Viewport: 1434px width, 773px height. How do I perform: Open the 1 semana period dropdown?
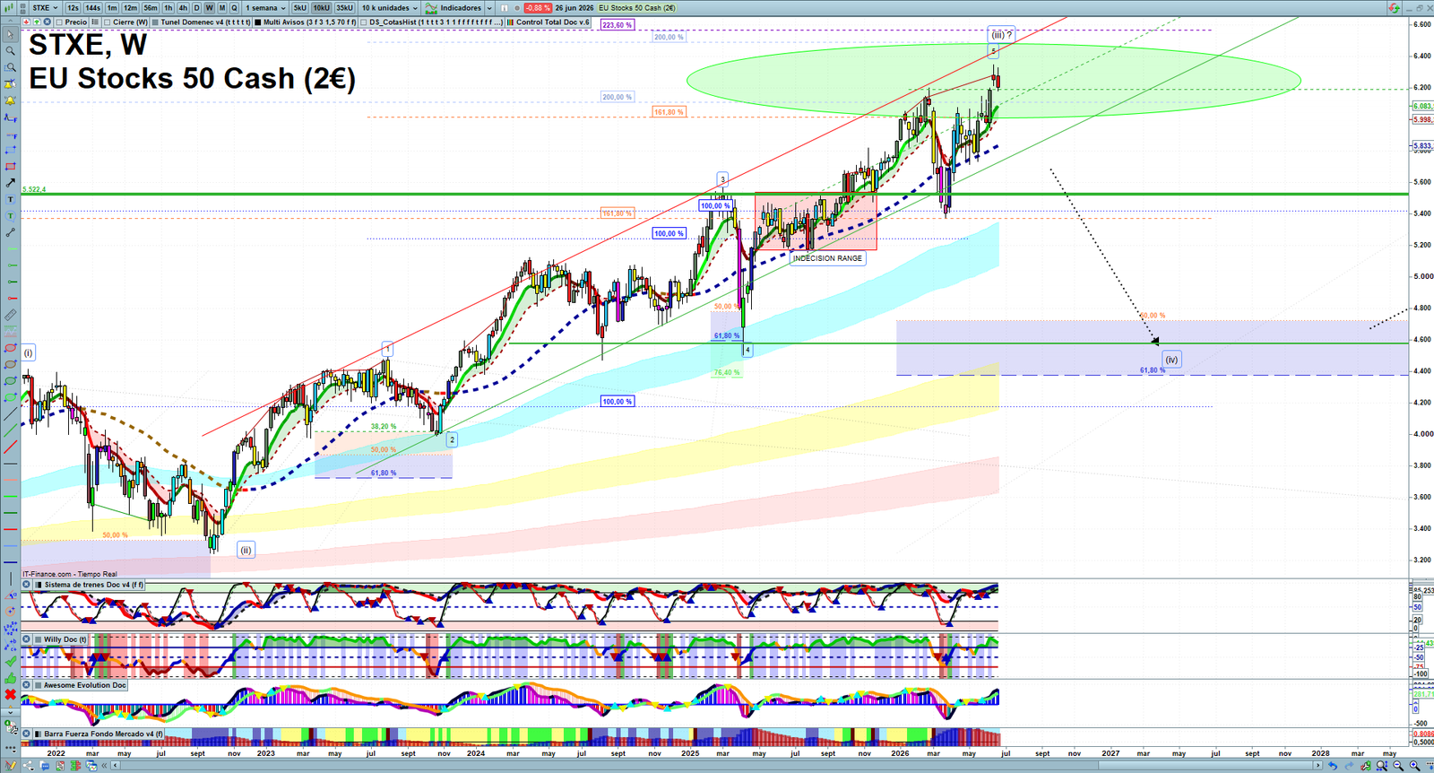coord(265,7)
